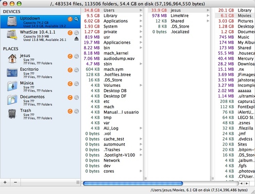Select the .localized file row

179,32
